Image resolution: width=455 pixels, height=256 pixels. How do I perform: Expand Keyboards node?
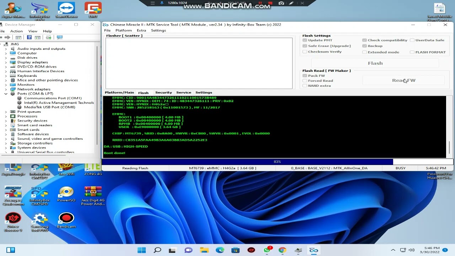click(6, 76)
